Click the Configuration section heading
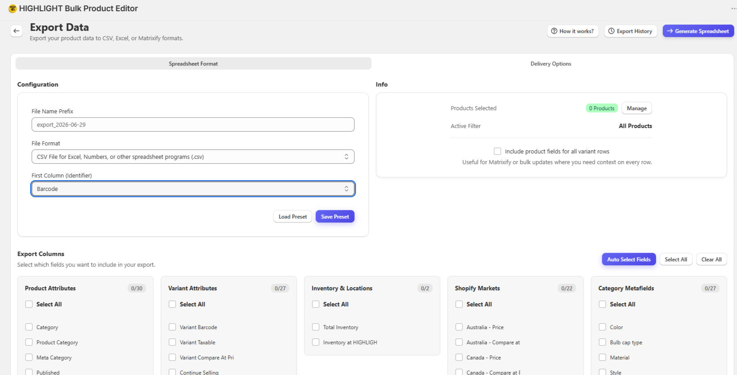Viewport: 737px width, 375px height. tap(38, 84)
